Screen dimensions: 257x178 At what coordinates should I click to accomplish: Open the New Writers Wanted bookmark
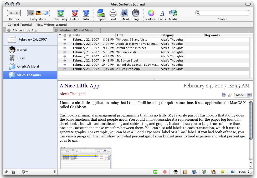(x=52, y=25)
